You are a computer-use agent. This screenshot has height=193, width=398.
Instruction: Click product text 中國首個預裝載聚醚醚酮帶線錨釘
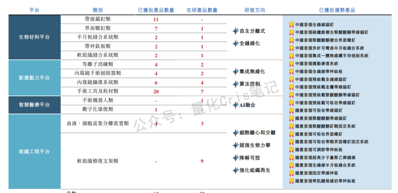pos(328,95)
